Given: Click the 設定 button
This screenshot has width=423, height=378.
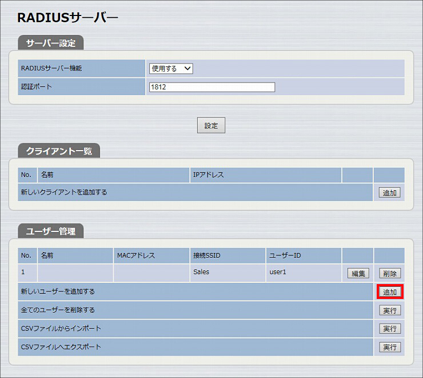Looking at the screenshot, I should (211, 125).
